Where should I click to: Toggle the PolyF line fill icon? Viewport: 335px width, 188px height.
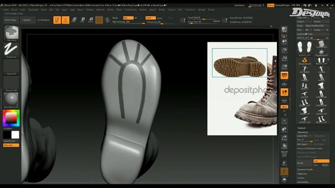coord(284,155)
